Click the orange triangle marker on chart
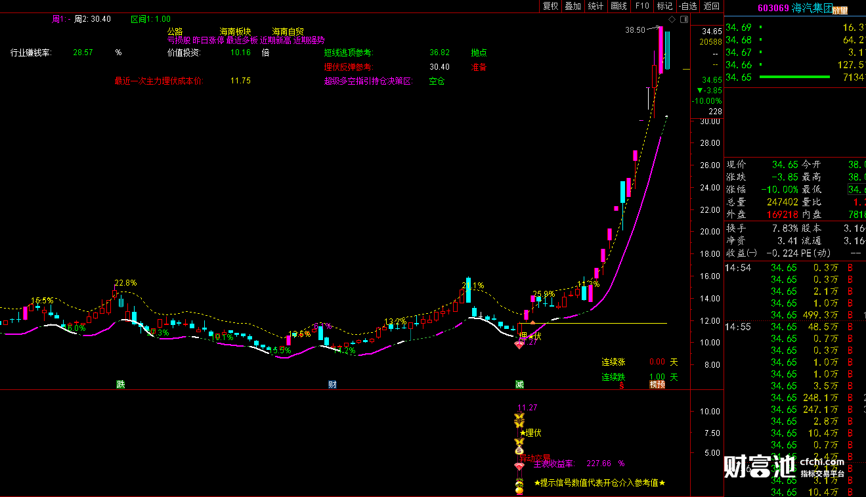866x497 pixels. coord(532,322)
